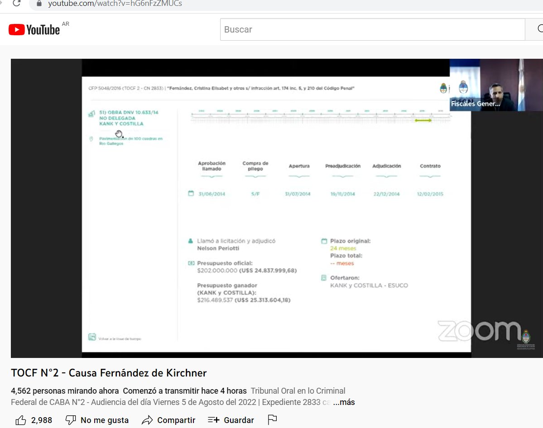Click 'Volver a la línea de tiempo' link in slide

coord(120,339)
